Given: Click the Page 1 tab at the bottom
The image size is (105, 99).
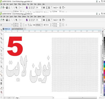Looking at the screenshot, I should [17, 98].
